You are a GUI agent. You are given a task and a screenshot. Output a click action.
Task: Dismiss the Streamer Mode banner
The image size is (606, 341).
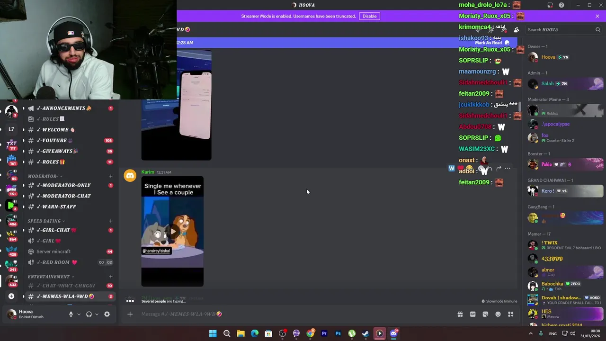[597, 16]
